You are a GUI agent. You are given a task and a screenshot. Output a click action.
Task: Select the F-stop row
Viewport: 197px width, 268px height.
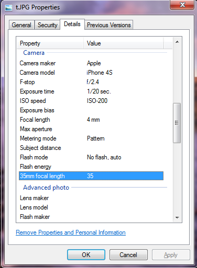click(x=91, y=82)
